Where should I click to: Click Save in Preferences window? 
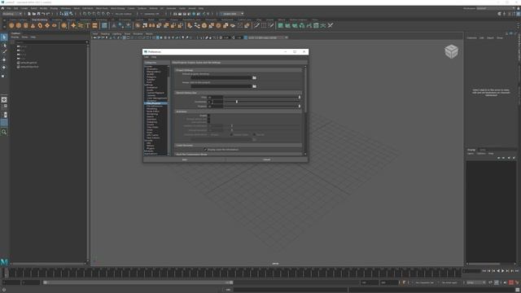185,160
